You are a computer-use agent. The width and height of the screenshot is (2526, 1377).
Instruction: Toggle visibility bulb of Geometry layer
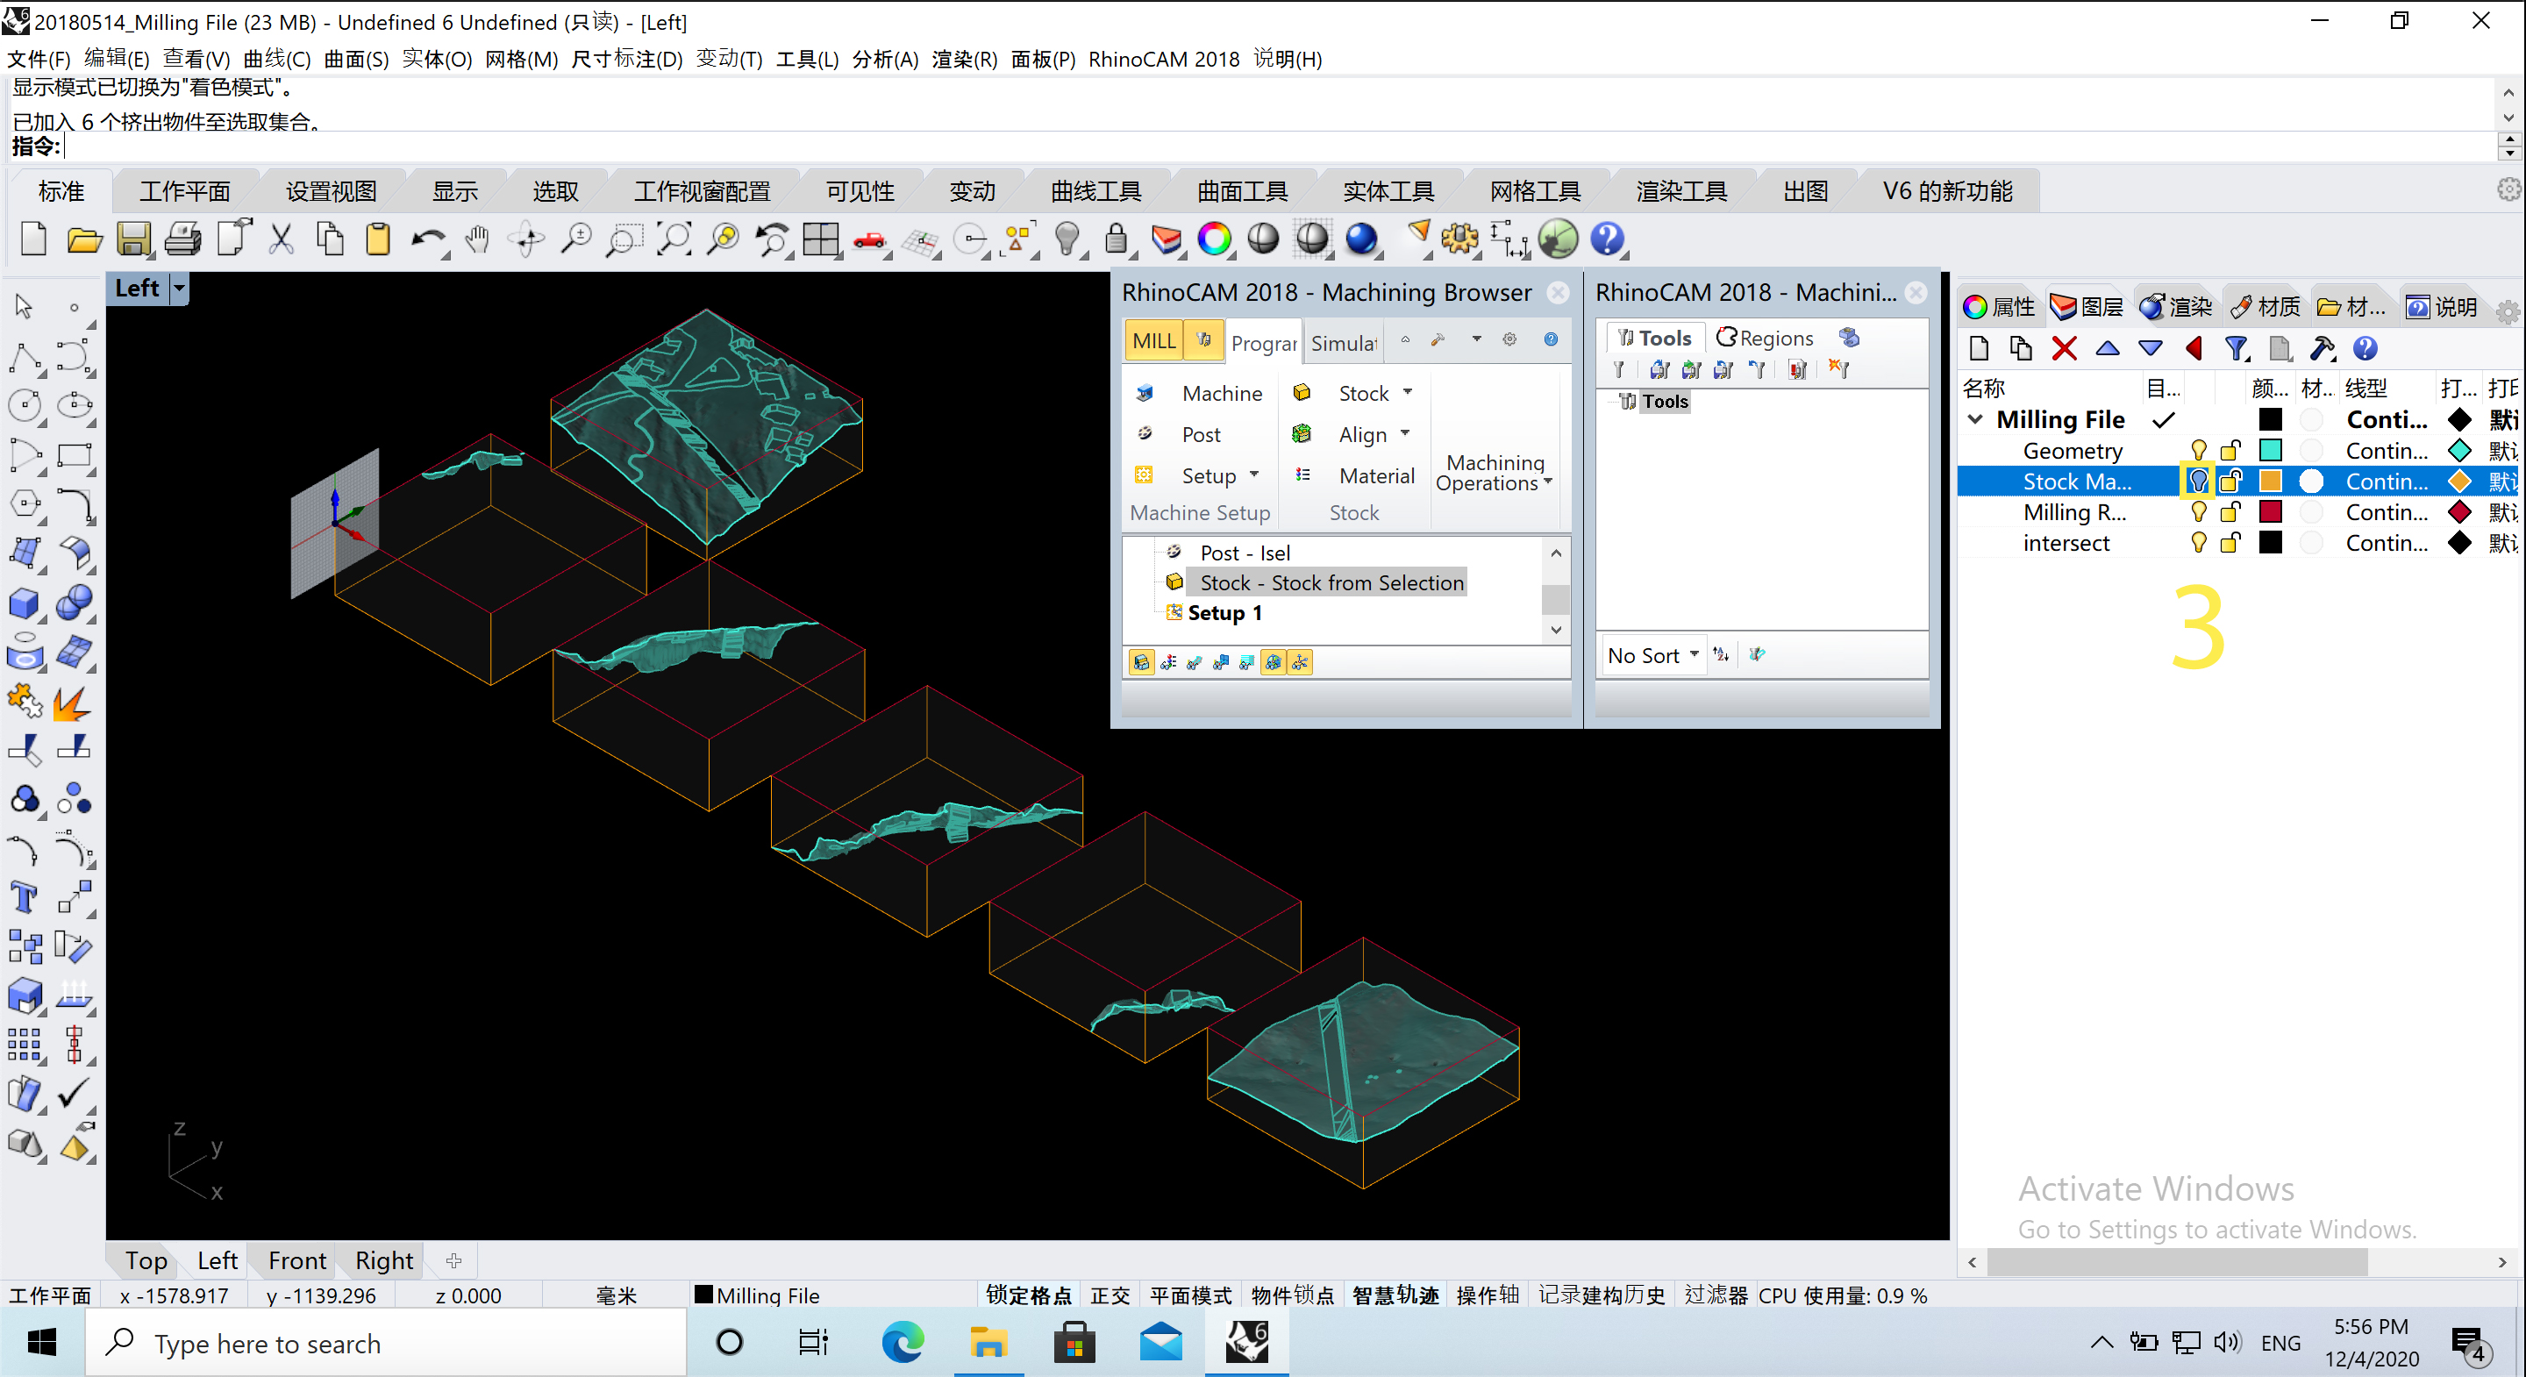click(2199, 450)
